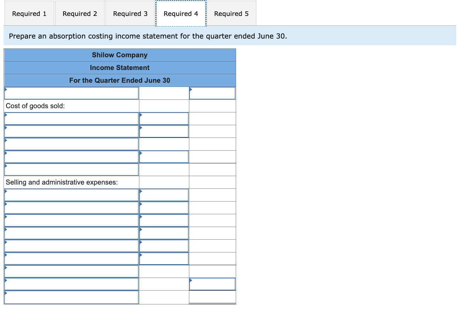The height and width of the screenshot is (309, 458).
Task: Open fourth label dropdown under 'Selling and administrative expenses:'
Action: tap(71, 233)
